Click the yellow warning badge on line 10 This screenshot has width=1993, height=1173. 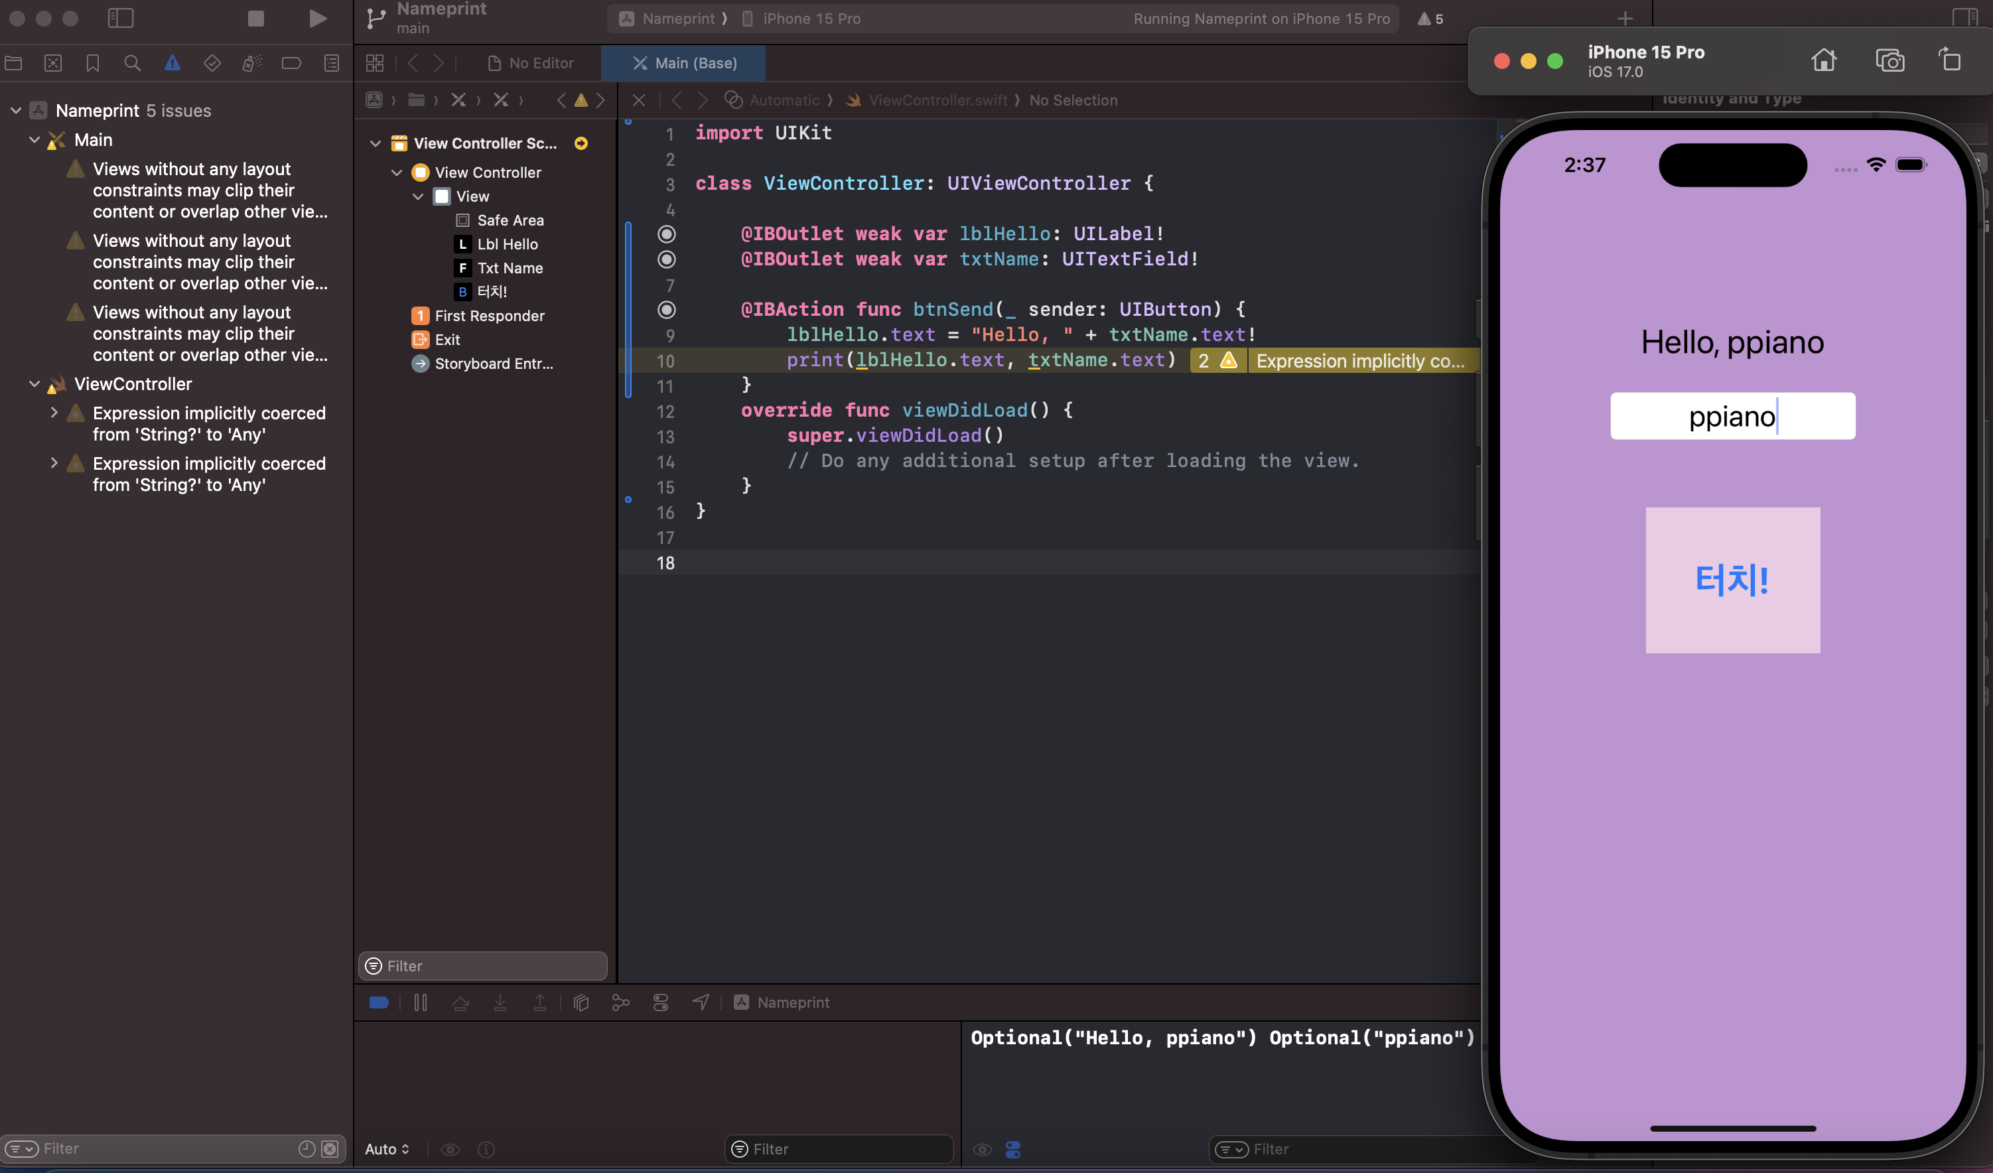[1217, 361]
